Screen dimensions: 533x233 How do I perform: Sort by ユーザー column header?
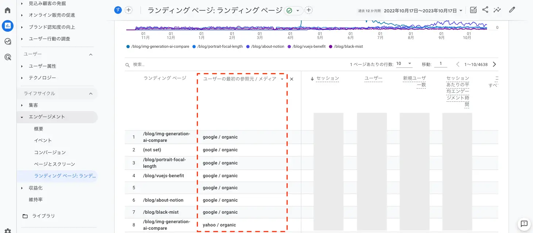374,78
